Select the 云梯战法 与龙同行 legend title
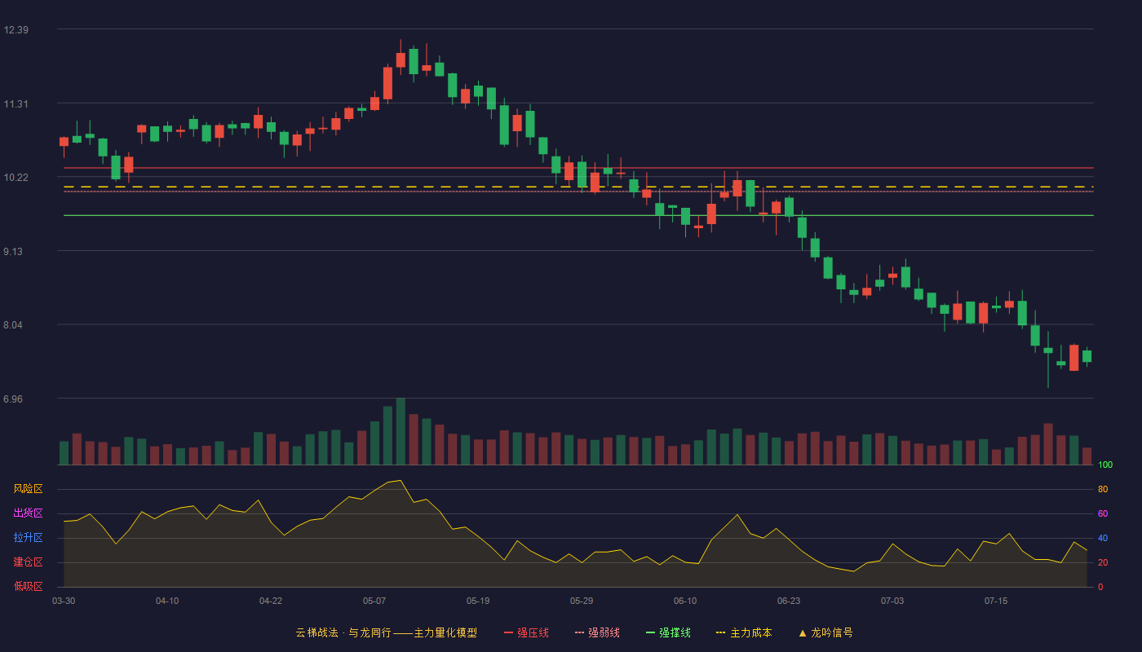The image size is (1142, 652). click(386, 632)
